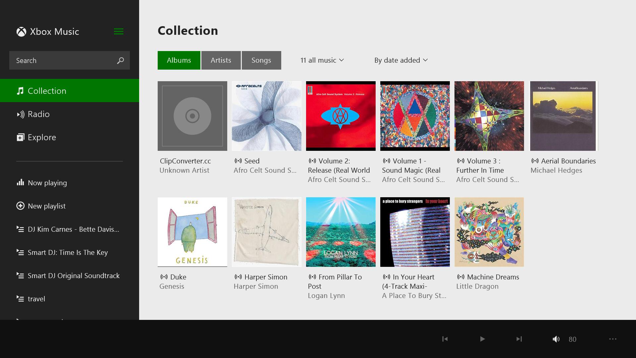The height and width of the screenshot is (358, 636).
Task: Skip to the next track
Action: coord(519,339)
